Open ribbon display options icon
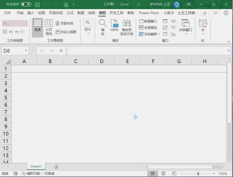The image size is (233, 177). 189,4
